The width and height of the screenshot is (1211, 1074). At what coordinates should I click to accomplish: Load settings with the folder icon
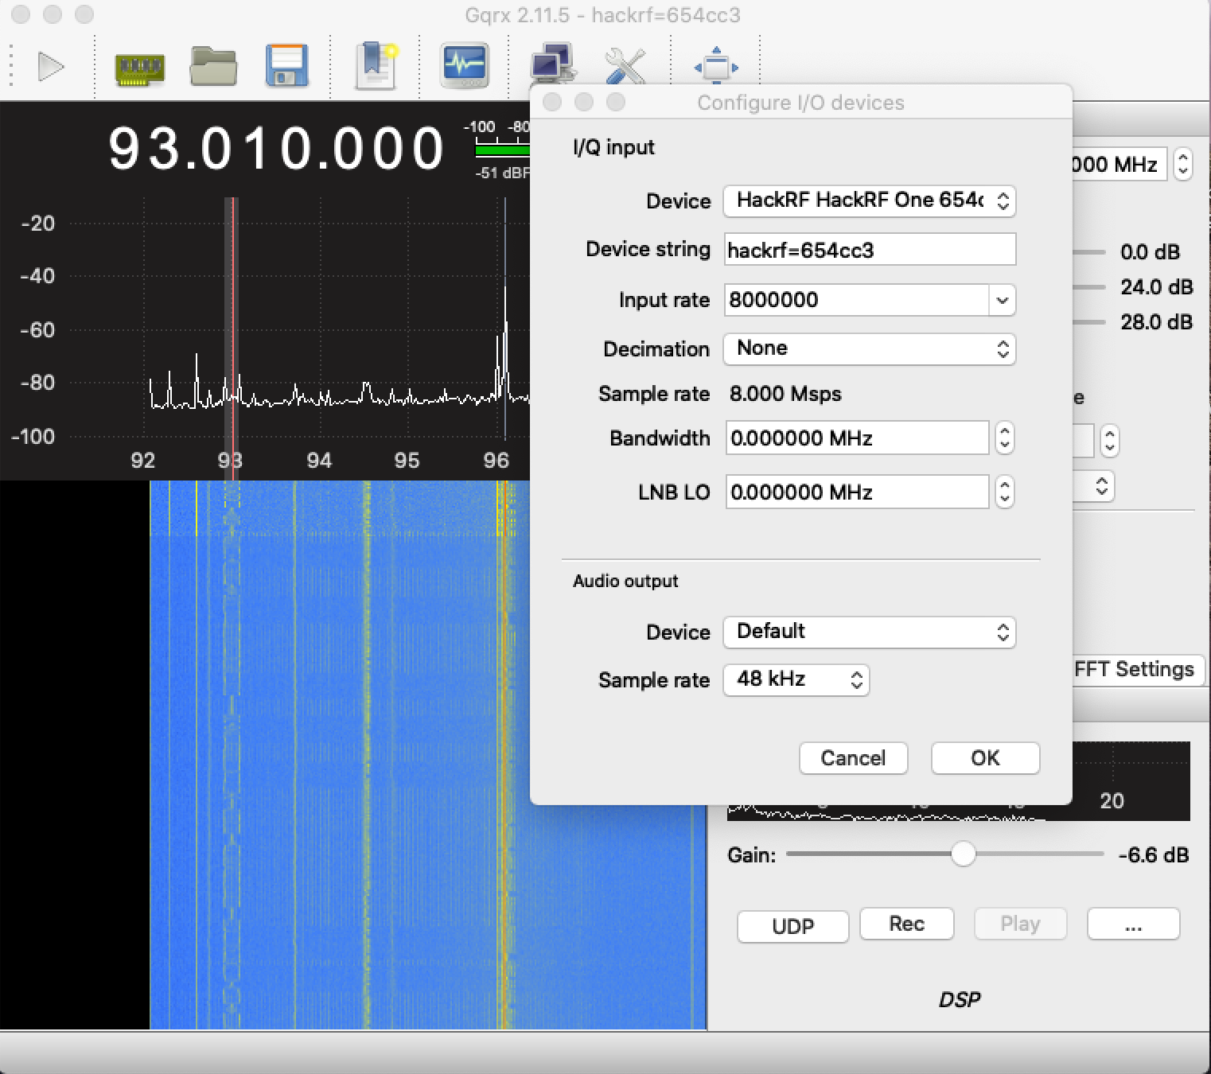(x=213, y=67)
